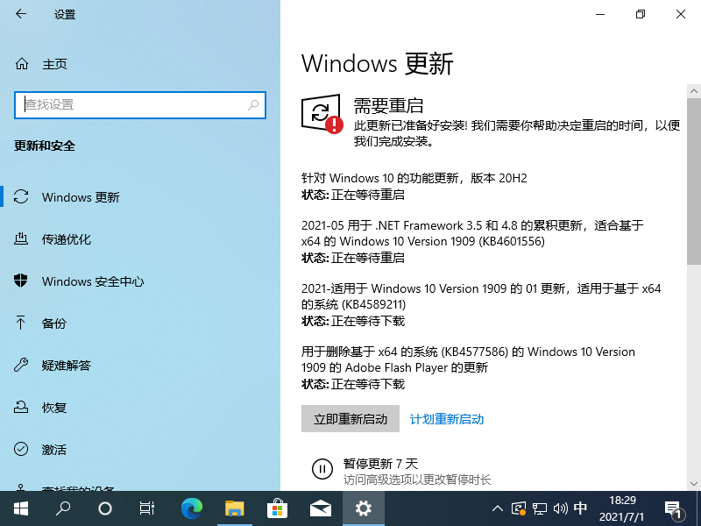The height and width of the screenshot is (526, 701).
Task: Click the restart required update status icon
Action: [x=322, y=114]
